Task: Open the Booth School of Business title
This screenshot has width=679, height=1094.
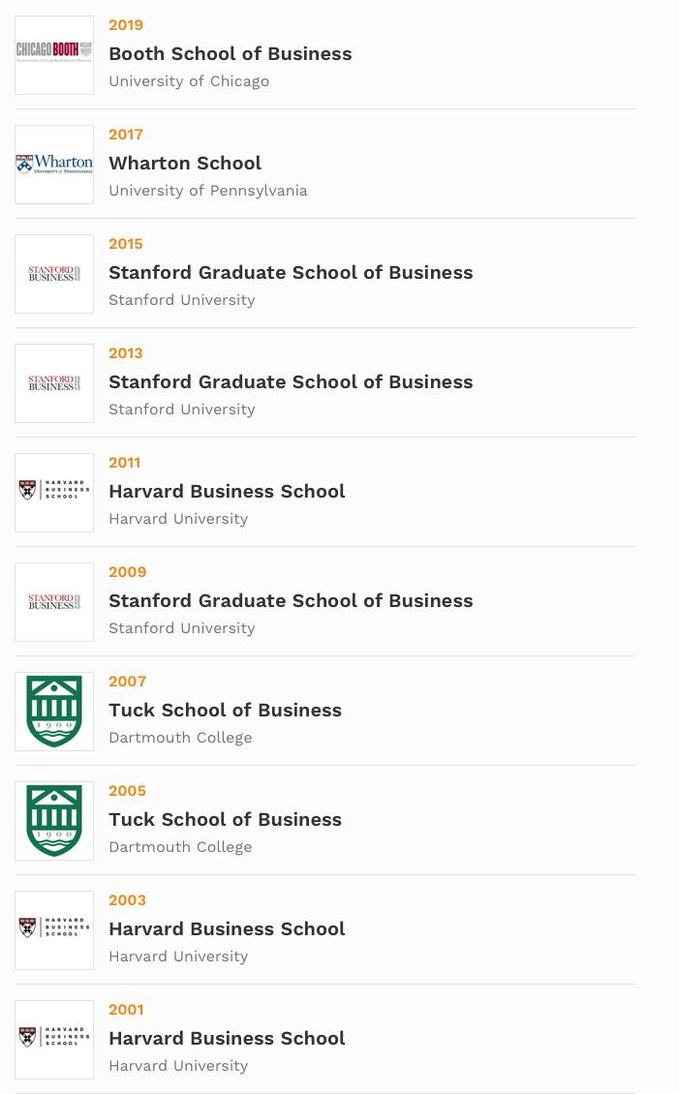Action: pyautogui.click(x=230, y=53)
